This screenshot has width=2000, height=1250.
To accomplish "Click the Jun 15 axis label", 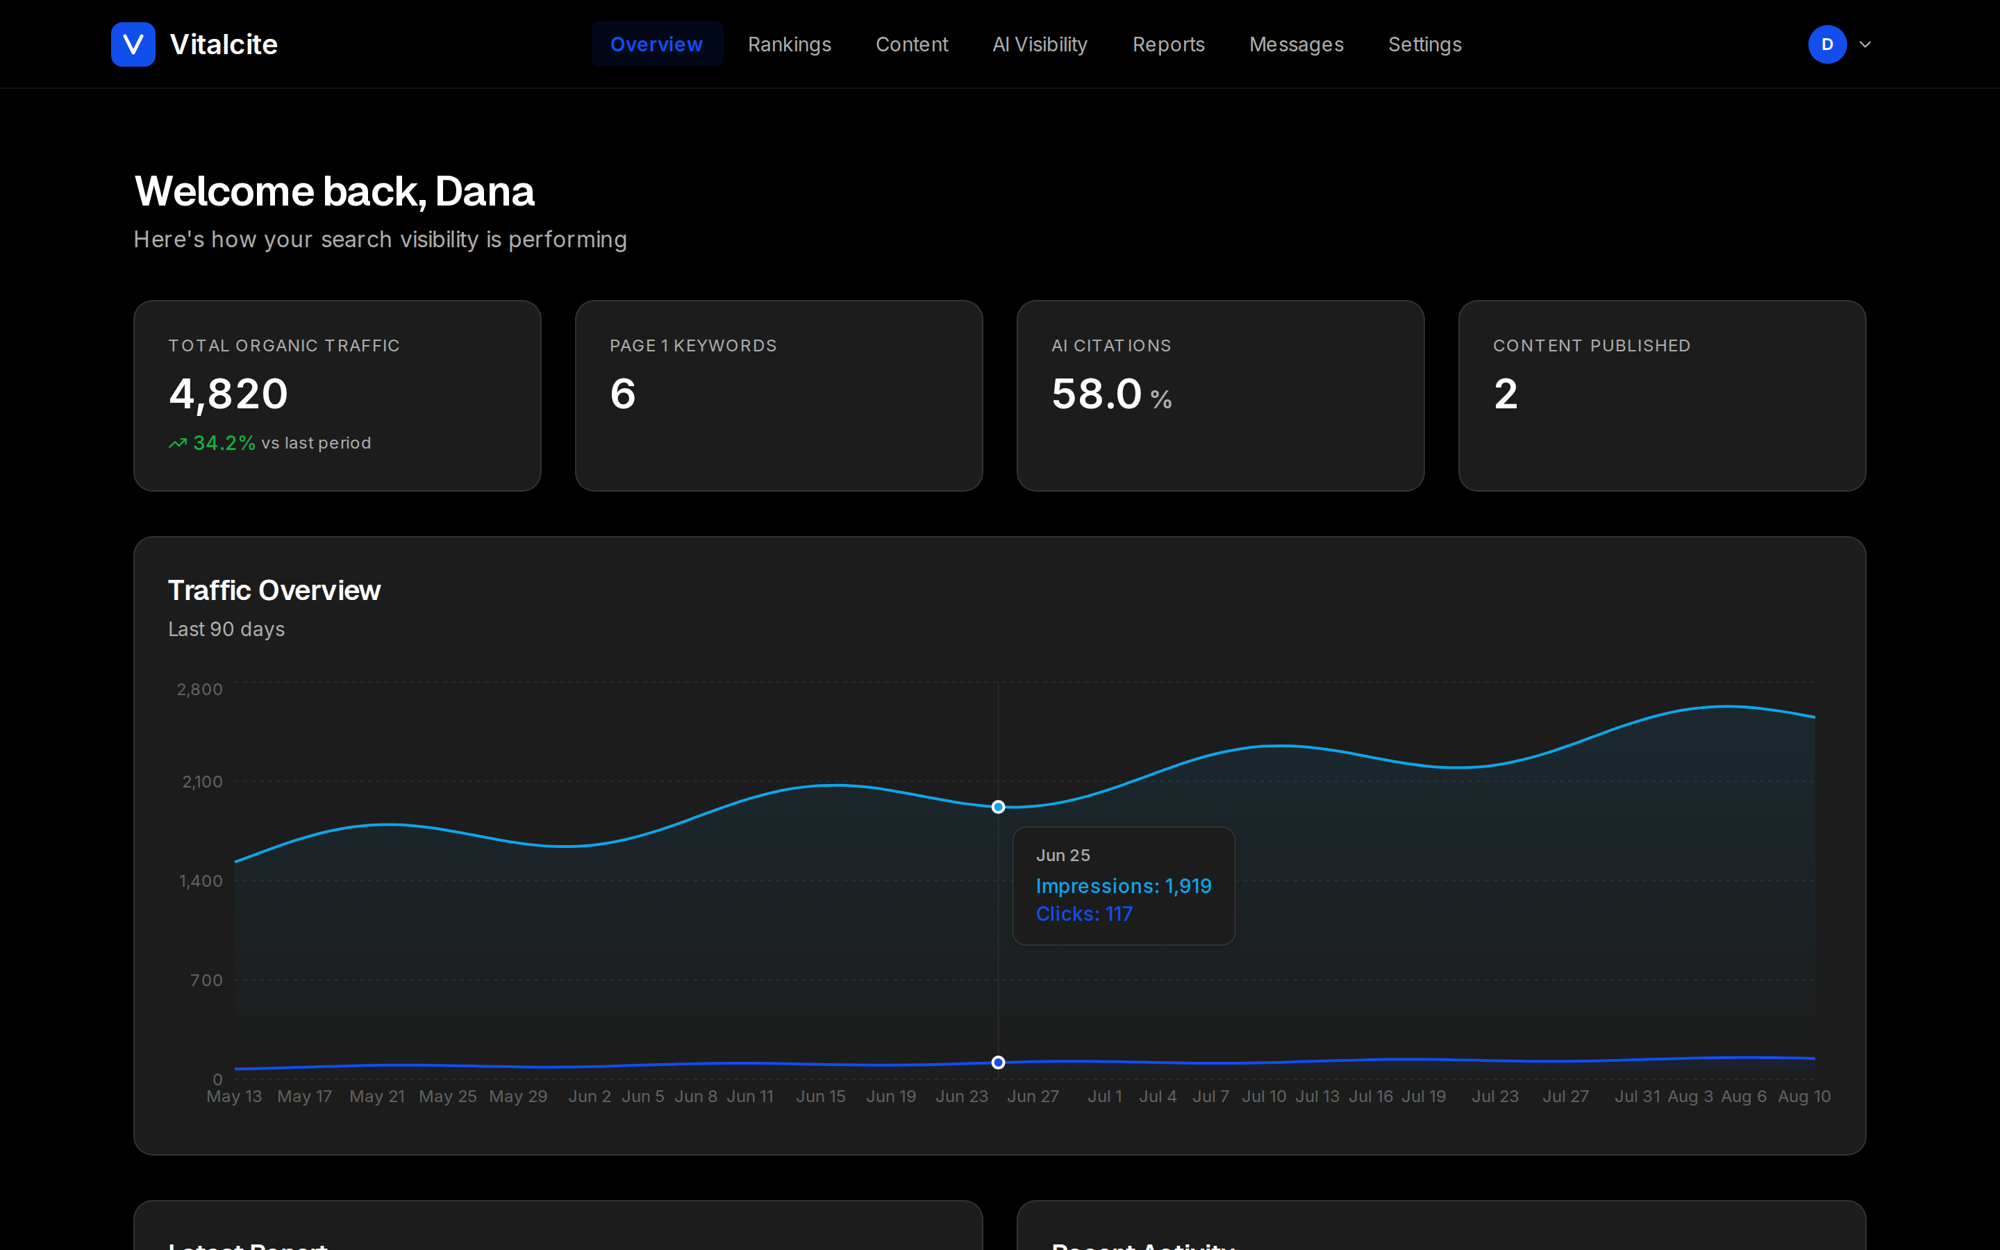I will coord(821,1097).
